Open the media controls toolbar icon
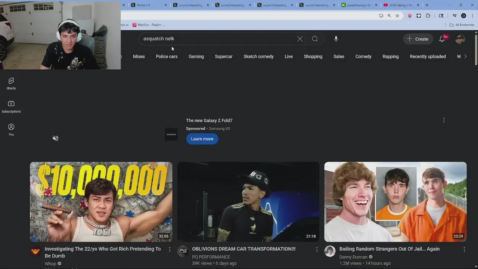The image size is (478, 269). tap(454, 16)
